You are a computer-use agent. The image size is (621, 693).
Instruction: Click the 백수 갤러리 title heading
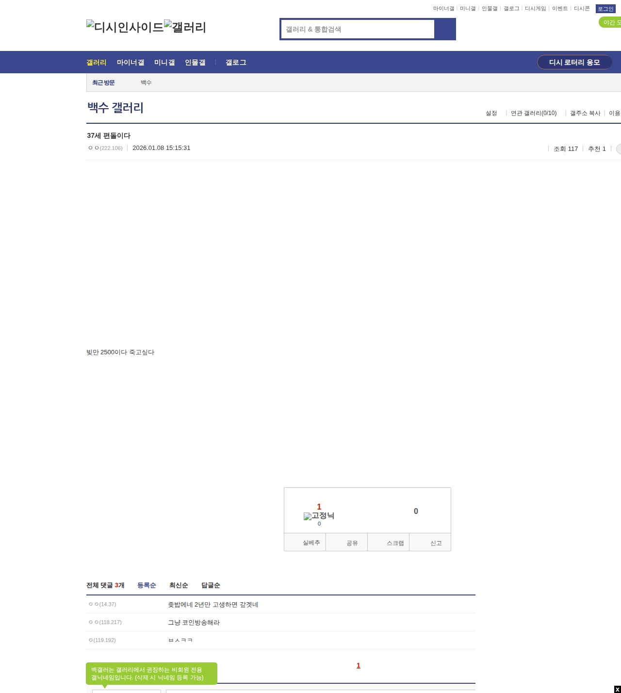tap(115, 107)
